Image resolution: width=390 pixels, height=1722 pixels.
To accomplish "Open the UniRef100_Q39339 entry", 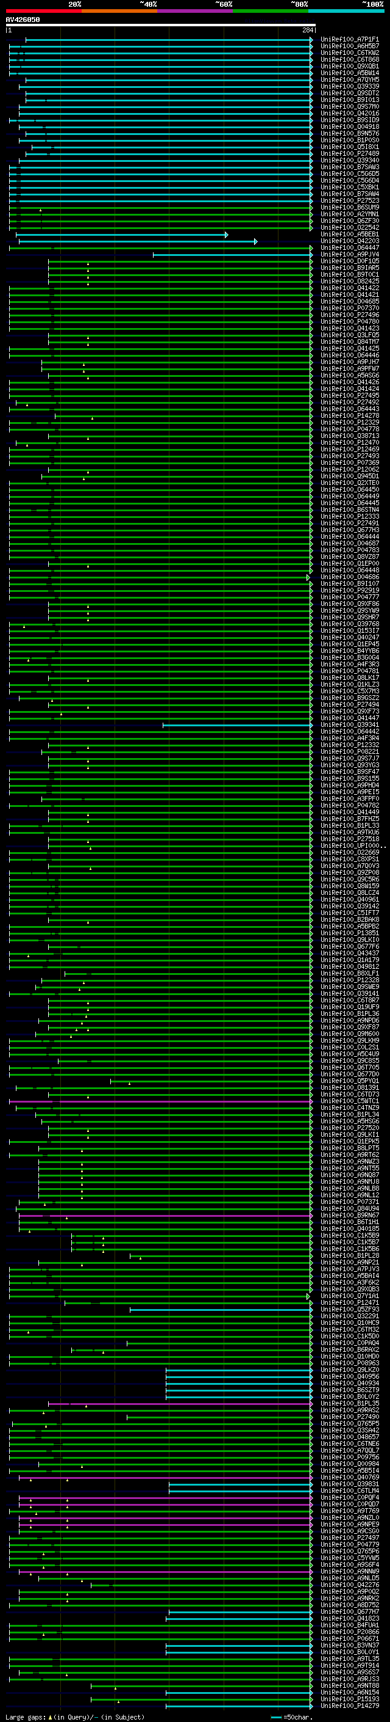I will coord(349,86).
